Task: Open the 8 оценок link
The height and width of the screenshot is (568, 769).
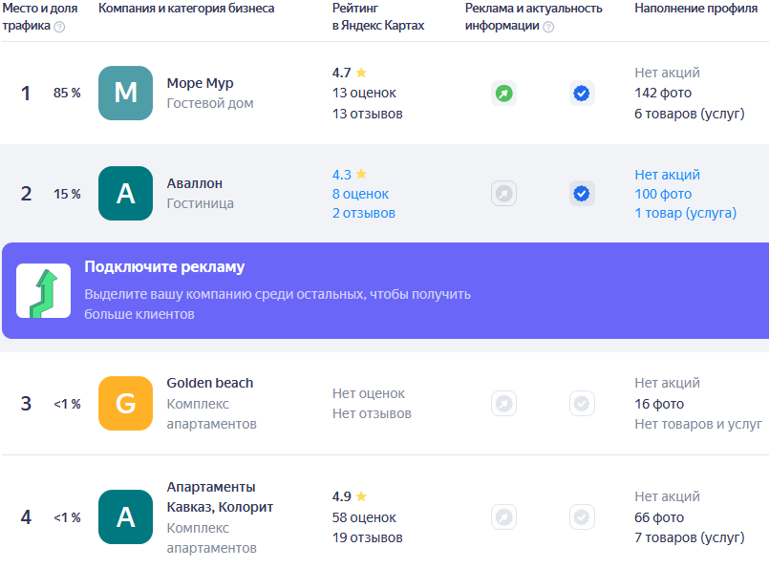Action: tap(360, 194)
